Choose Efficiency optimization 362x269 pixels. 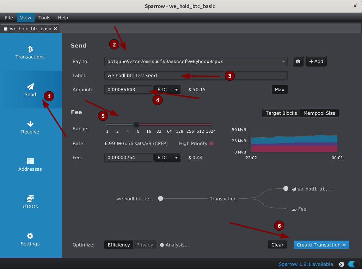point(119,245)
